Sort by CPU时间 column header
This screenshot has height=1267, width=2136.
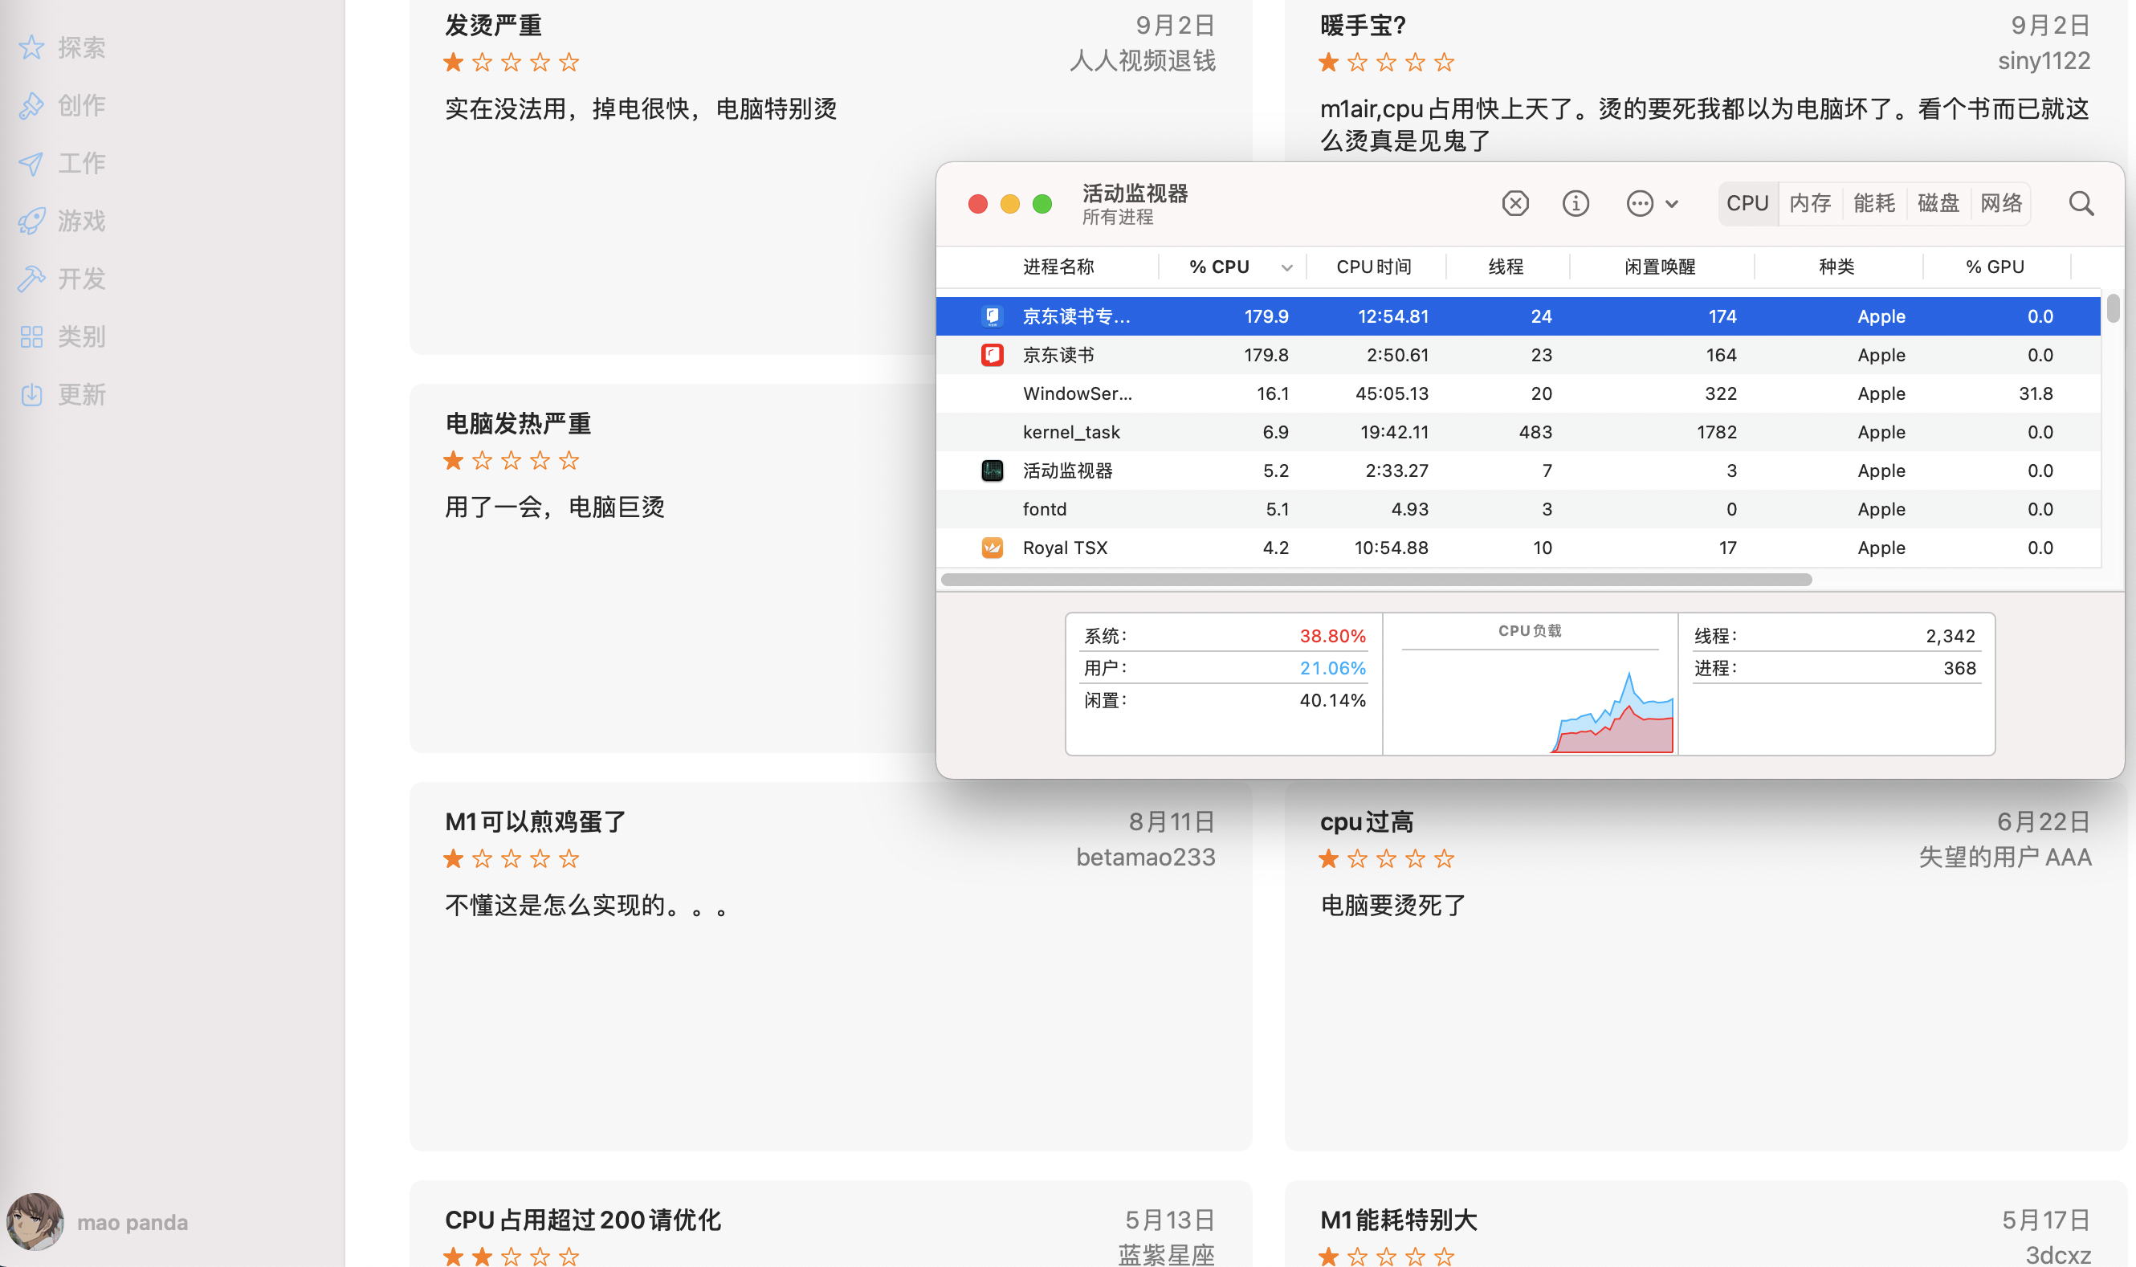[x=1374, y=267]
